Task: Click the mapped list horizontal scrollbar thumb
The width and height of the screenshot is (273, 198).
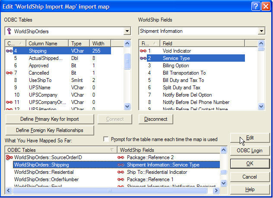Action: [110, 190]
